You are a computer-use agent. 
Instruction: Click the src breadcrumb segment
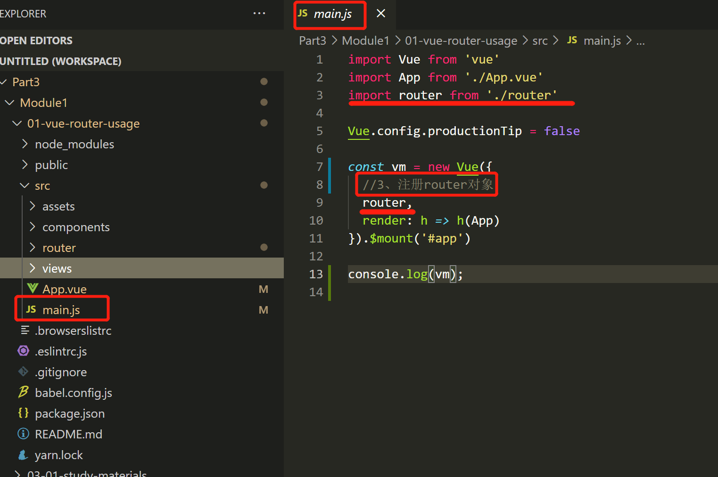540,41
